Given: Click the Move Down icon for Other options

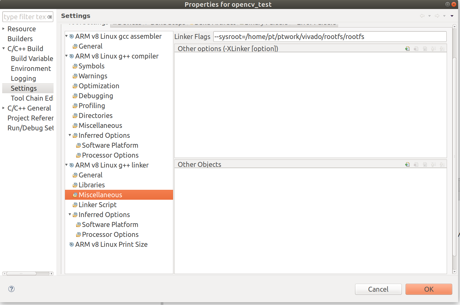Looking at the screenshot, I should 442,49.
